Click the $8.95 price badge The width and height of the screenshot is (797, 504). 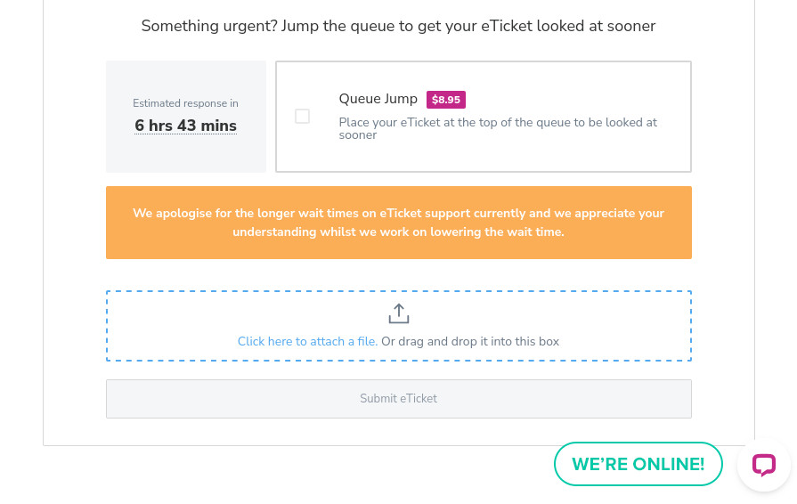[446, 100]
